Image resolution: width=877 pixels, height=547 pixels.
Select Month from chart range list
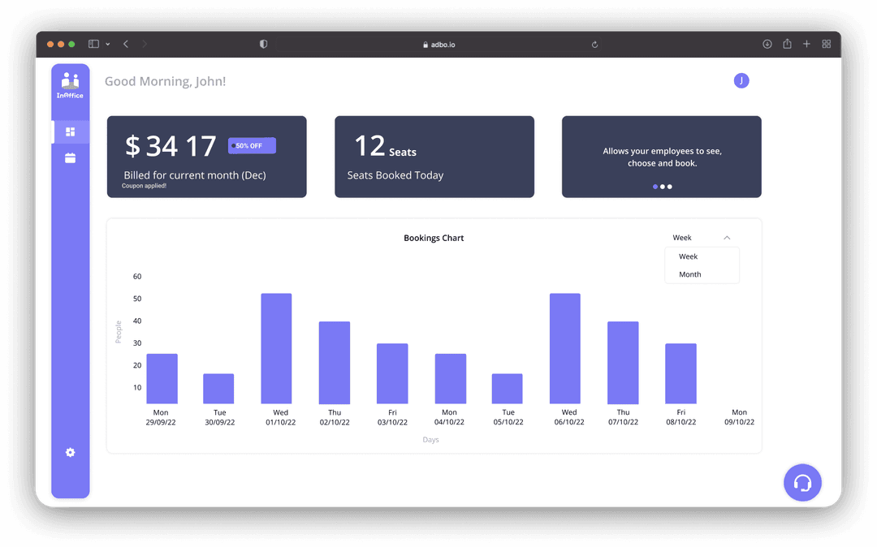pos(690,274)
